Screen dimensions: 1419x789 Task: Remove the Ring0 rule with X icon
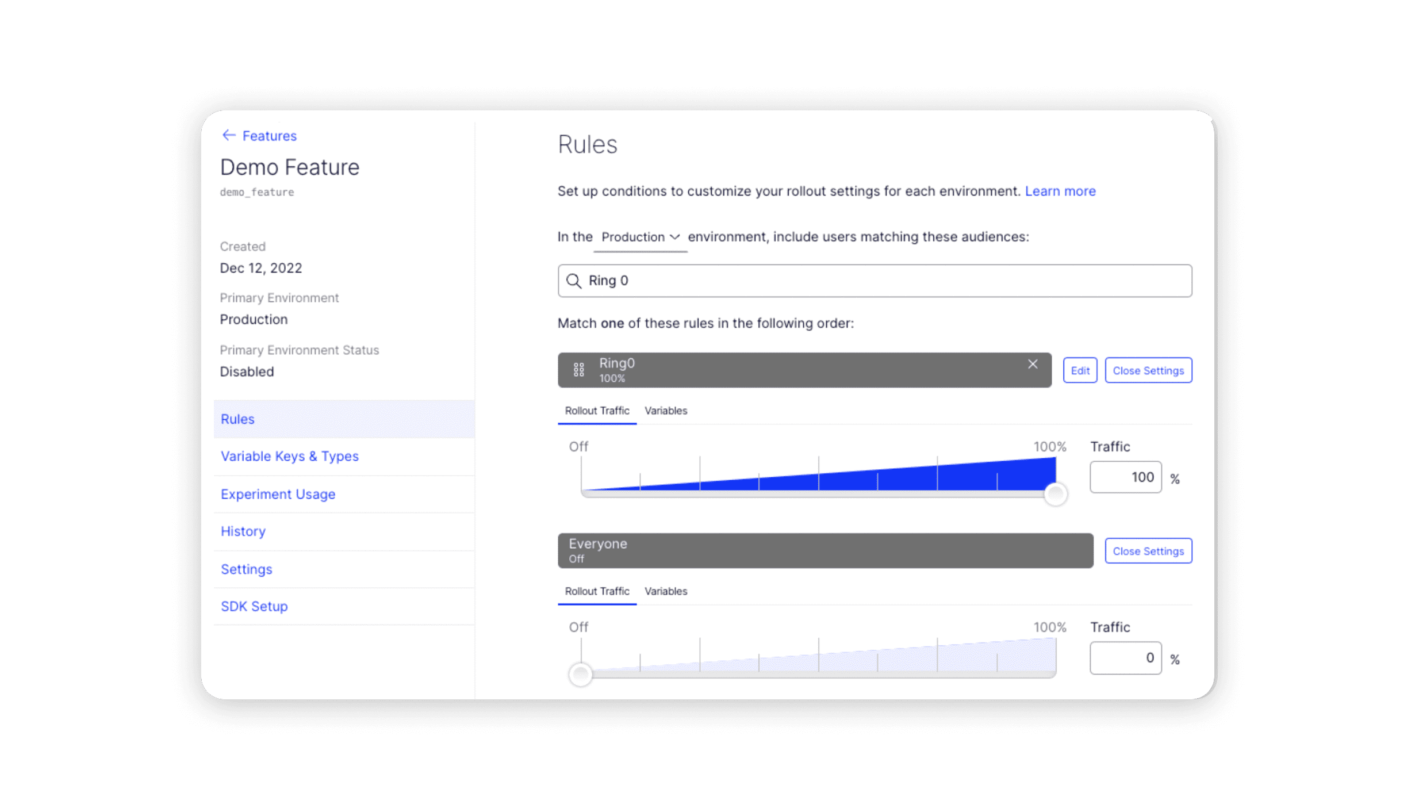point(1033,364)
